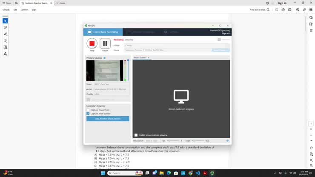Pause the Panopto recording
315x177 pixels.
pyautogui.click(x=105, y=43)
